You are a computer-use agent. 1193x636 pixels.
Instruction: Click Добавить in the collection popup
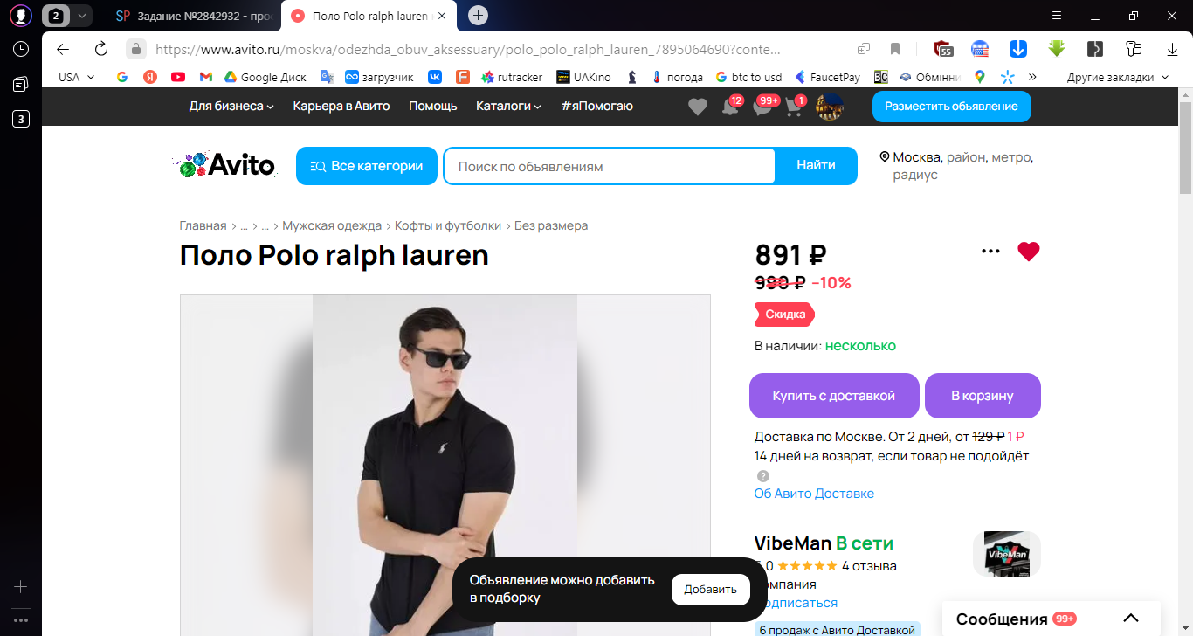click(x=710, y=590)
